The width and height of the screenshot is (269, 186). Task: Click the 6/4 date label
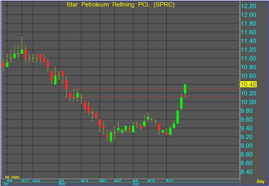136,181
